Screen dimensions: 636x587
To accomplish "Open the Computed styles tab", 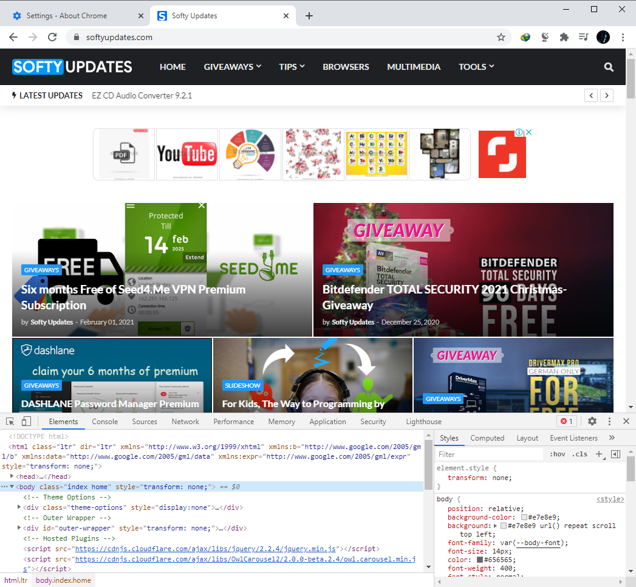I will click(487, 438).
